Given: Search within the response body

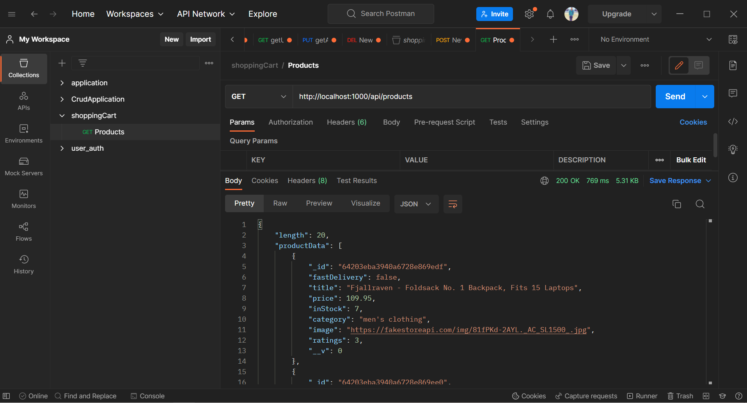Looking at the screenshot, I should pos(700,204).
